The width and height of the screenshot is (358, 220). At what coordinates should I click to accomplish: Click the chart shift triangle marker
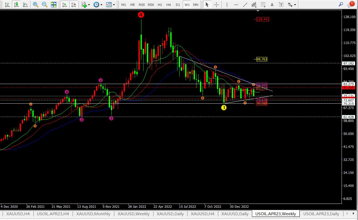258,11
